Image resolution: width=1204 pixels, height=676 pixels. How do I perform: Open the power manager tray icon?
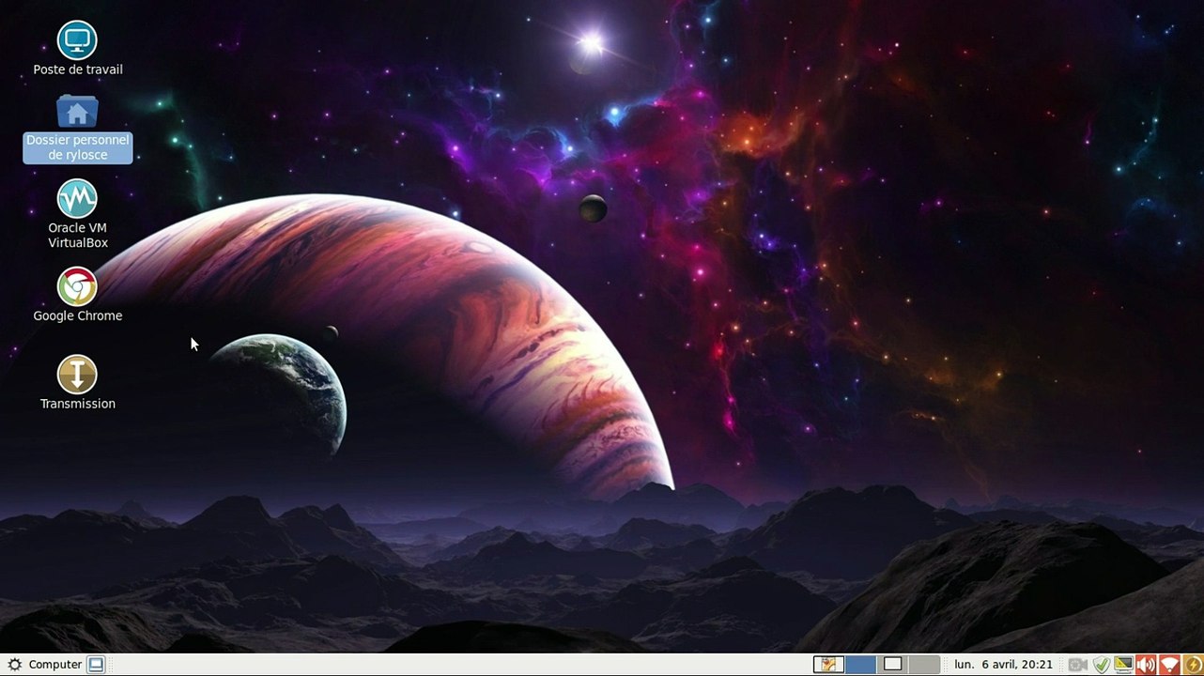tap(1192, 665)
